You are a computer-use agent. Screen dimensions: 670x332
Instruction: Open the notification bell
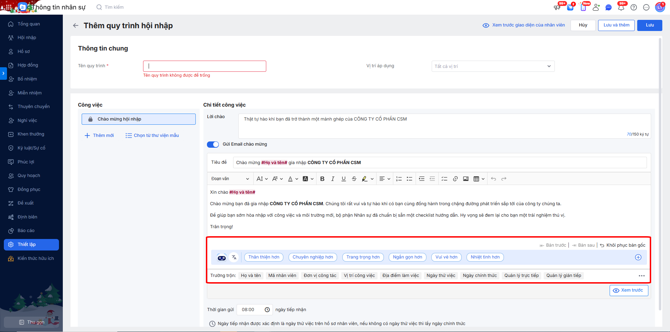(x=621, y=7)
